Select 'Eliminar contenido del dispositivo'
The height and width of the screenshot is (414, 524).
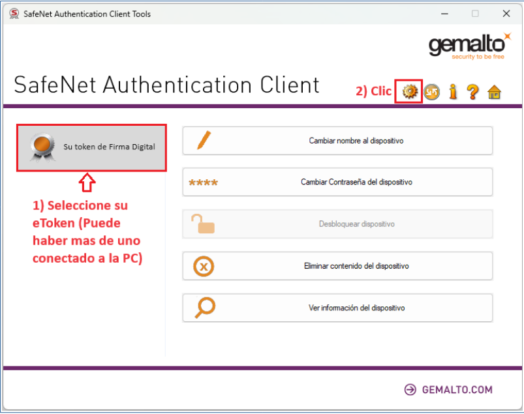356,266
